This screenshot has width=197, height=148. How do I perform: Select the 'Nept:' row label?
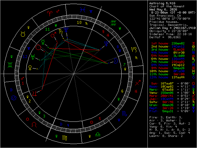click(154, 108)
